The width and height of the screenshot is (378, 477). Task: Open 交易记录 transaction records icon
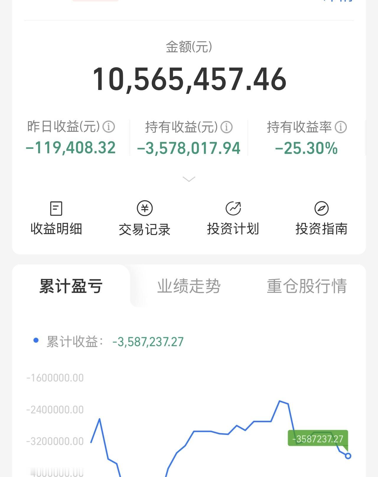[x=145, y=208]
